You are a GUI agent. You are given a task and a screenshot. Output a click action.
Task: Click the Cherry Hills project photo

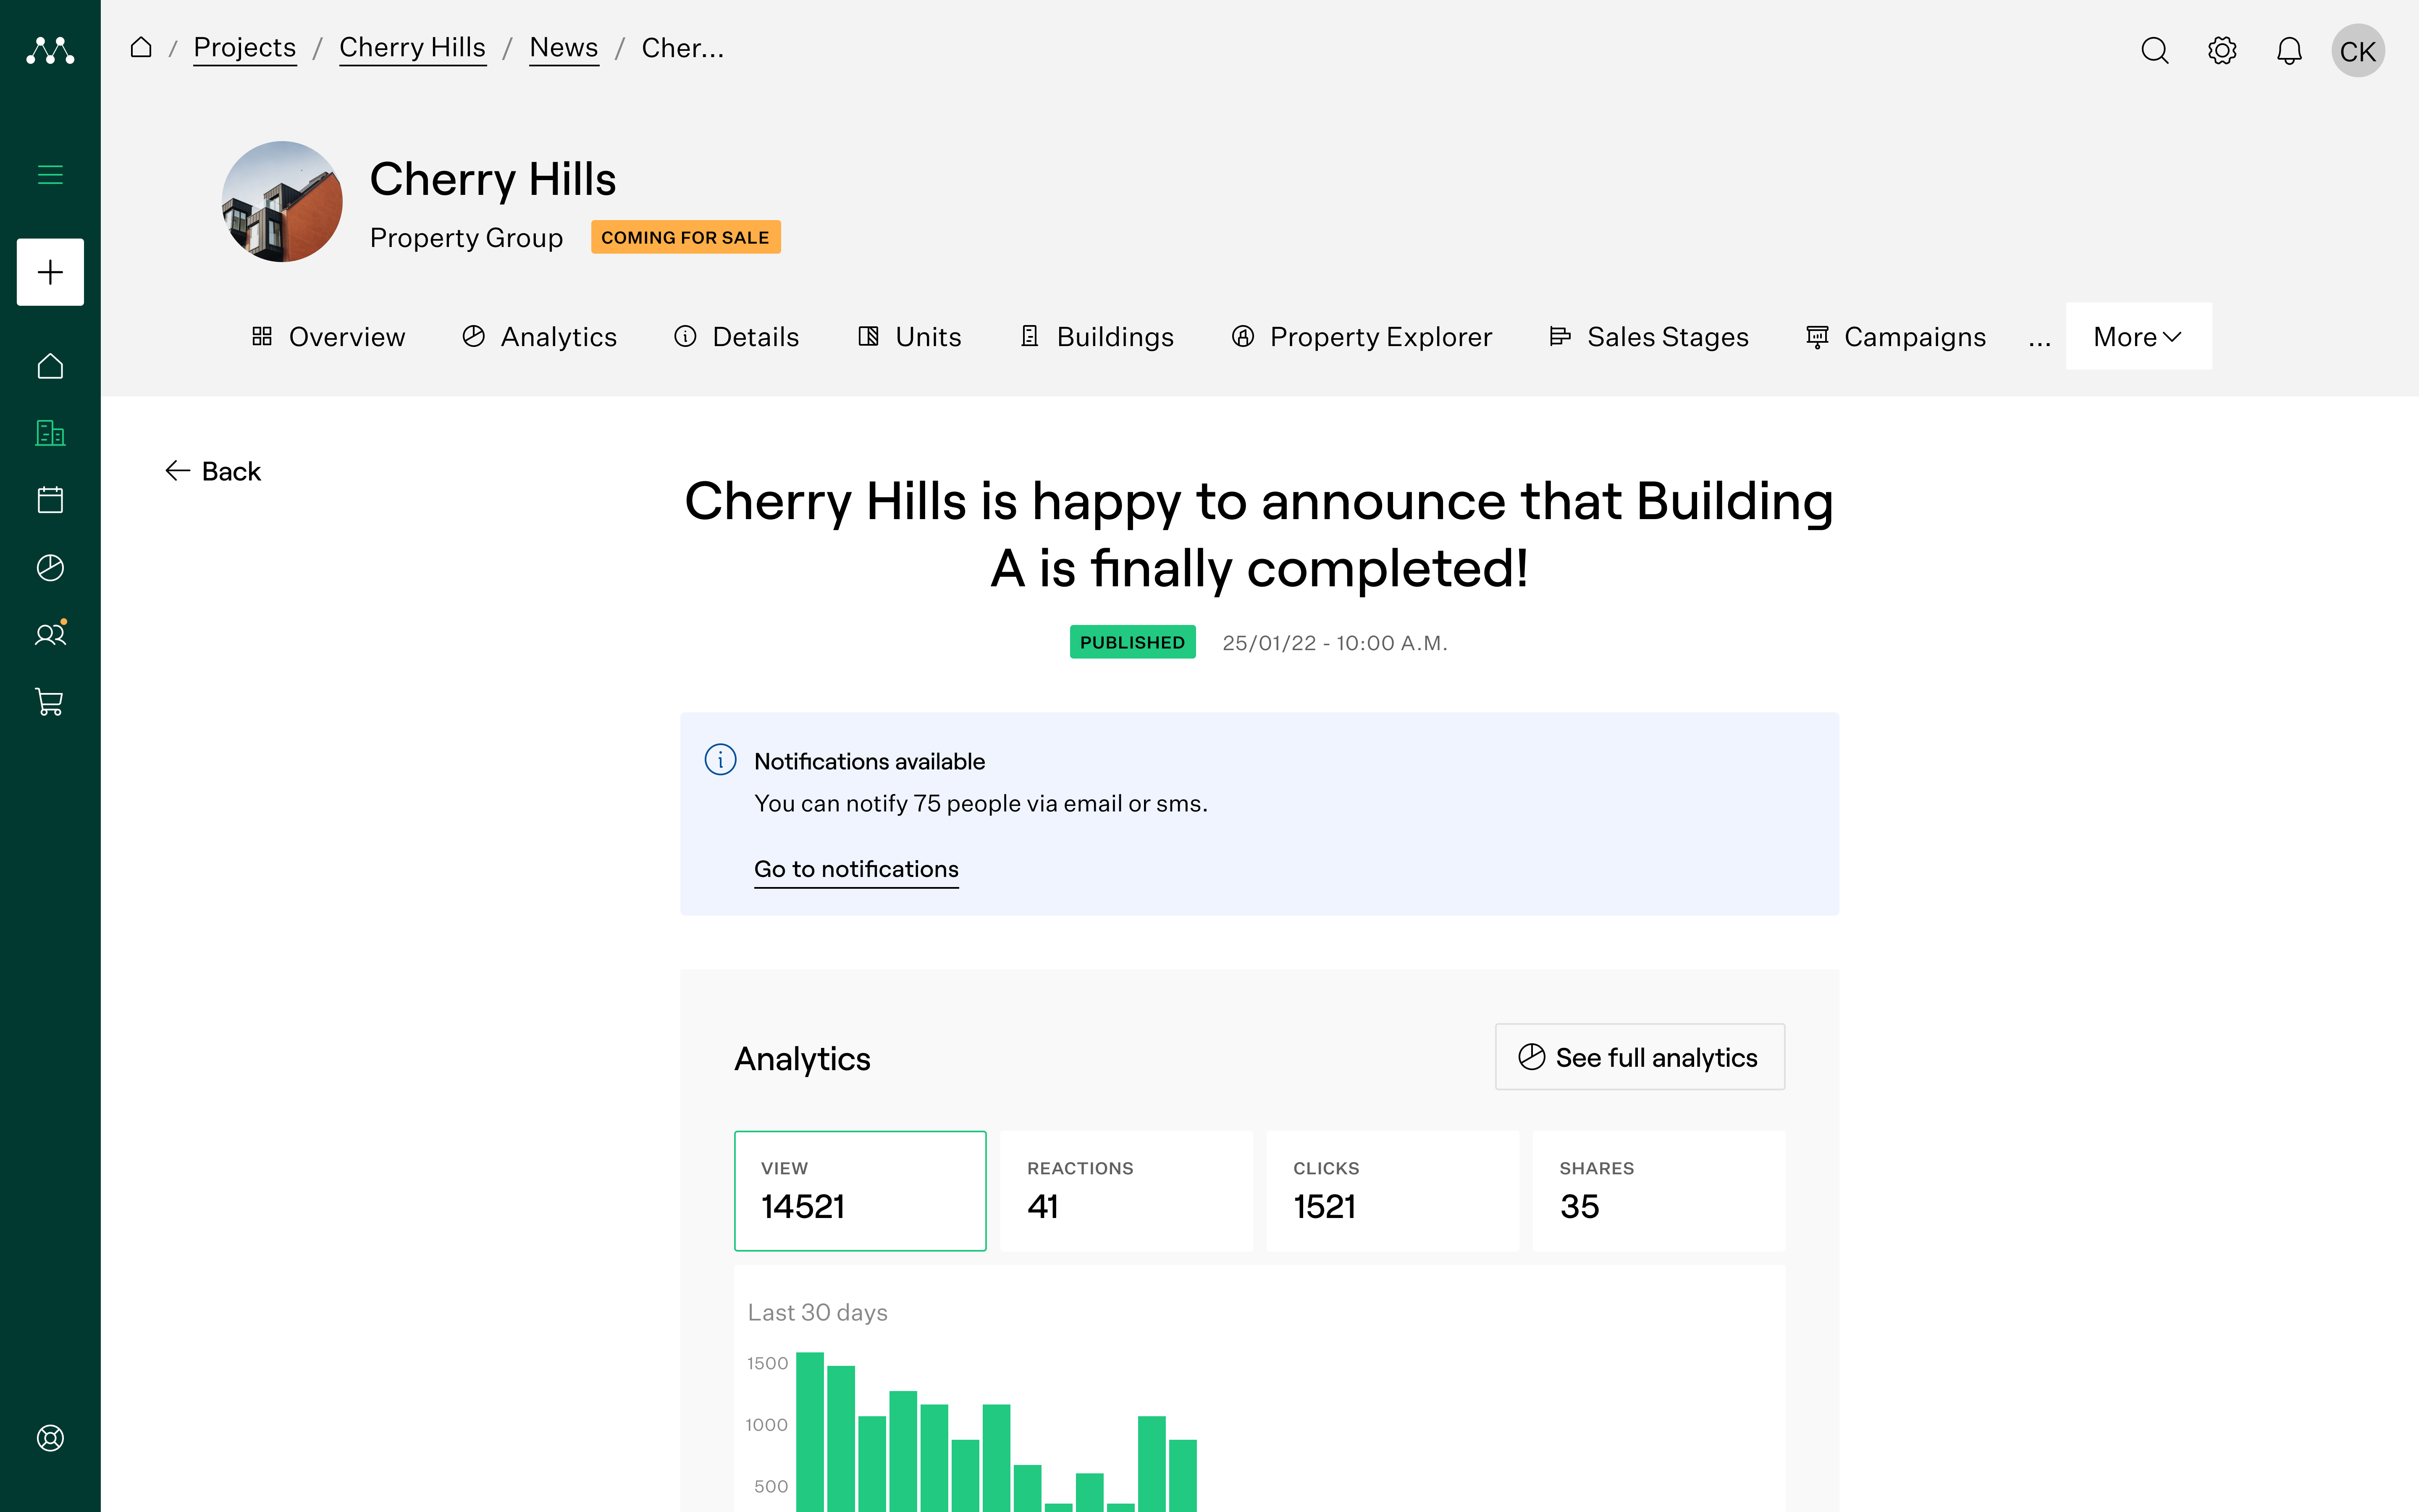point(282,201)
